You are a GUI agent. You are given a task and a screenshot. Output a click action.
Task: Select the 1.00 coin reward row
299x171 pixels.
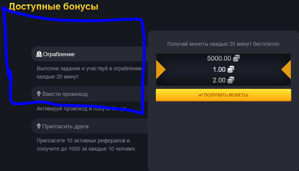point(219,69)
